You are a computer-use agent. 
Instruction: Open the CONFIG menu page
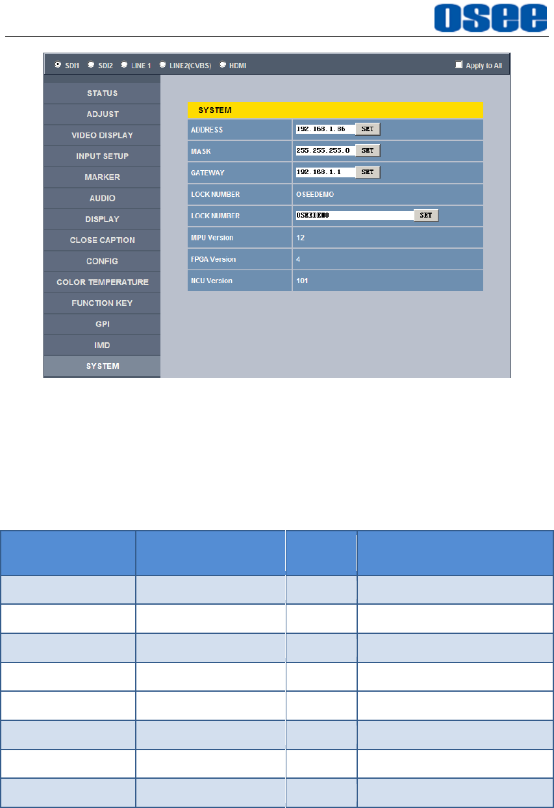102,261
